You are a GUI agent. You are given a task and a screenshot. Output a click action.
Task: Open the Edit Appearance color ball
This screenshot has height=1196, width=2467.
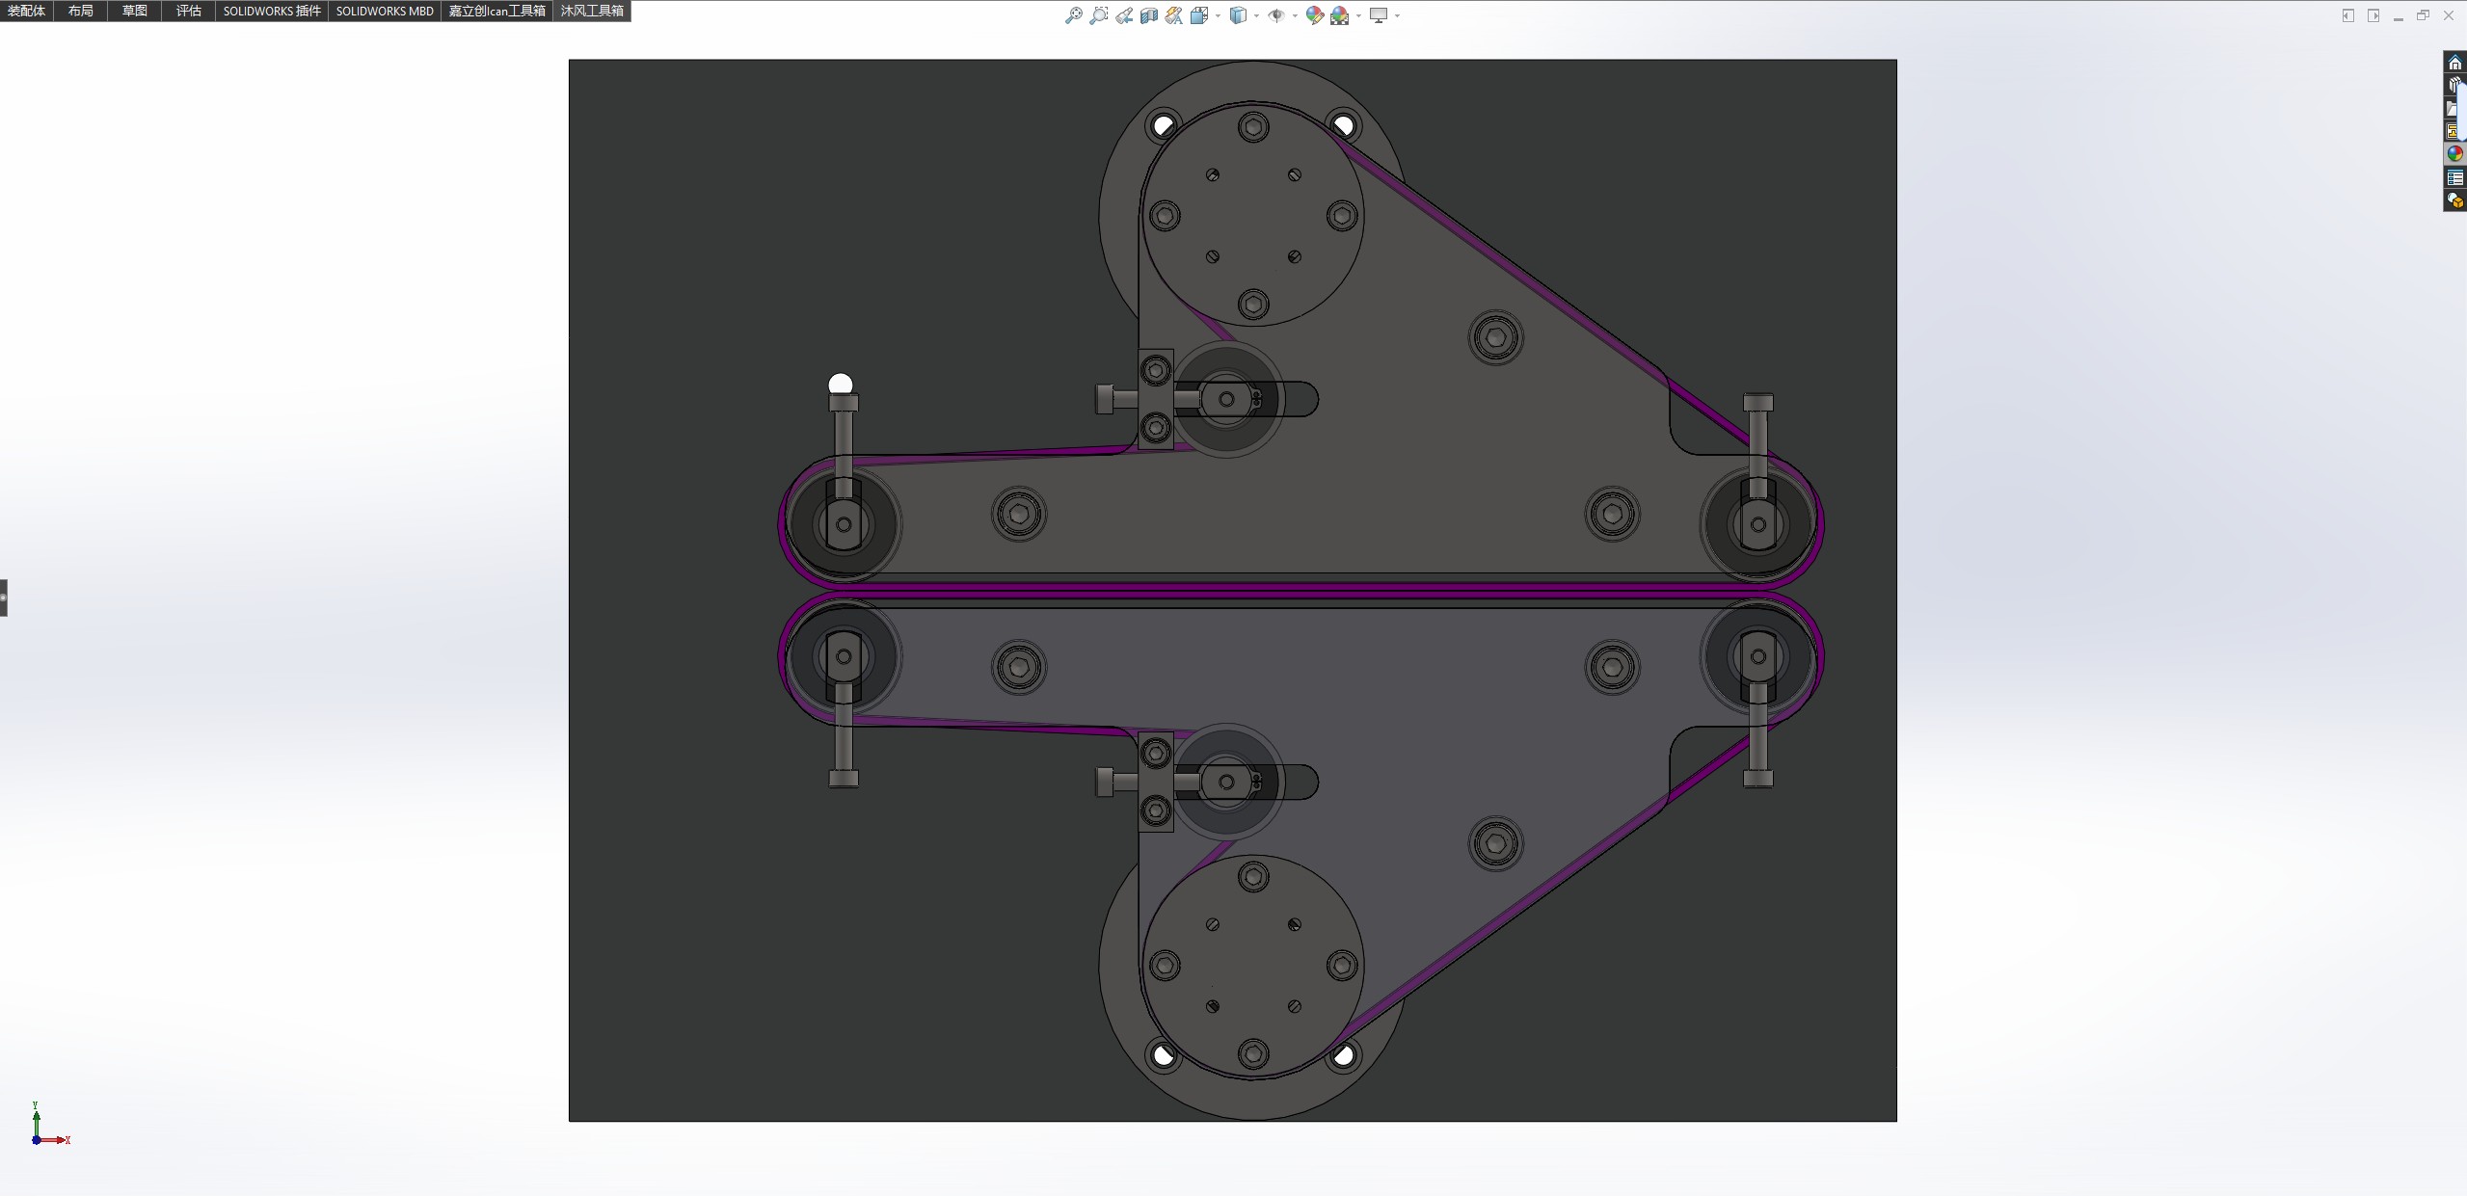[1314, 15]
